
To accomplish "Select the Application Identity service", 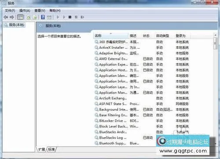I will [142, 76].
